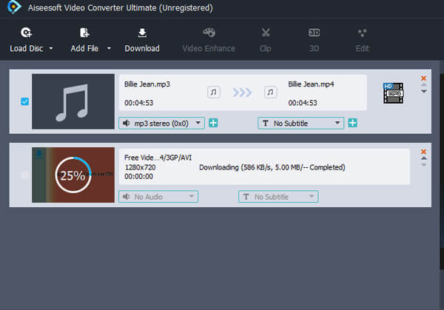
Task: Click the Edit label
Action: click(363, 49)
